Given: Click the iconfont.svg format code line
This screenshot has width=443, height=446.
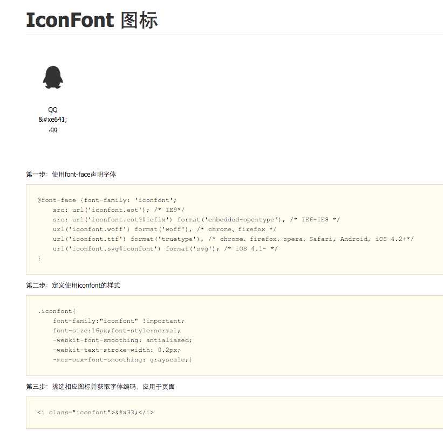Looking at the screenshot, I should 165,249.
